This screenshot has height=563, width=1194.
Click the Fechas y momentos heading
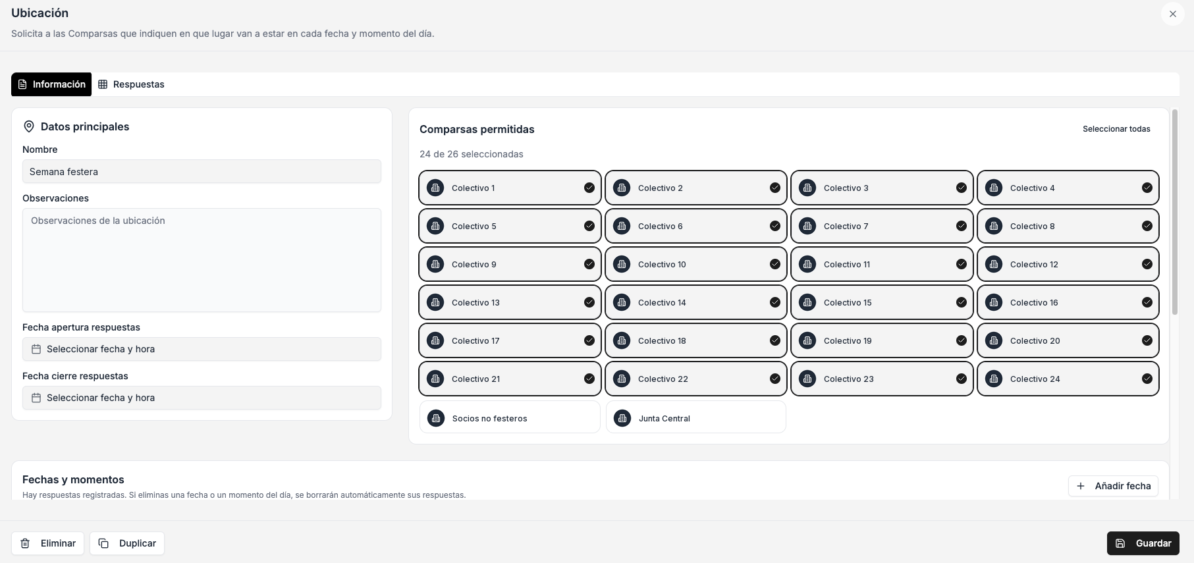(x=73, y=479)
